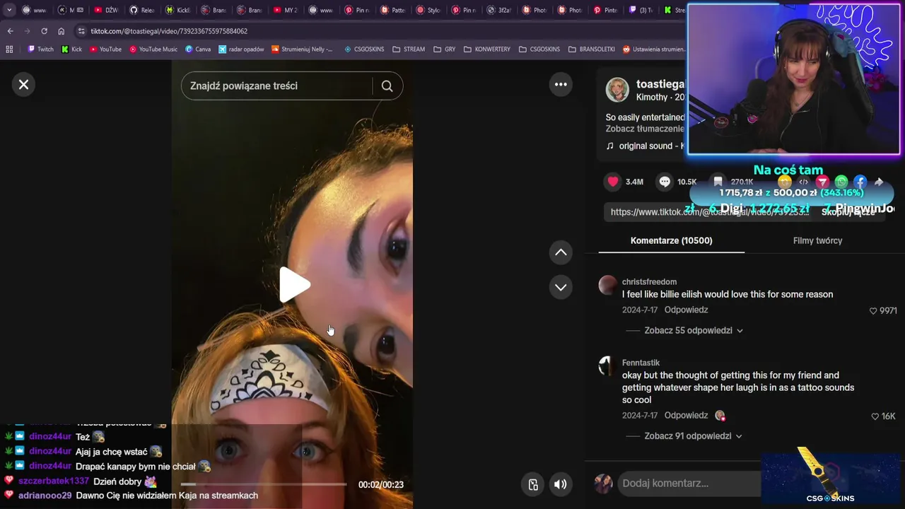
Task: Go to previous video with up arrow
Action: [x=561, y=252]
